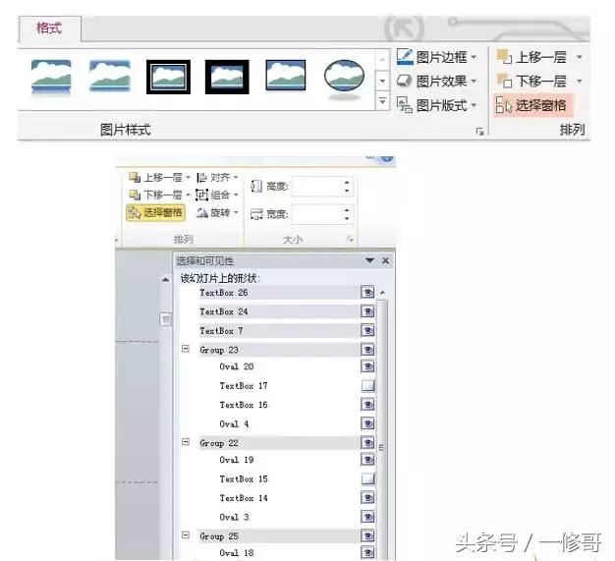Apply the second soft-edge picture style
The image size is (615, 561).
coord(110,76)
